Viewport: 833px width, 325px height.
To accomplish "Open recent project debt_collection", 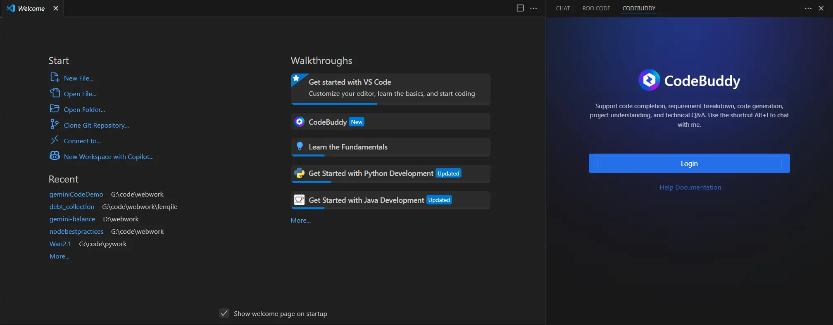I will (x=72, y=206).
